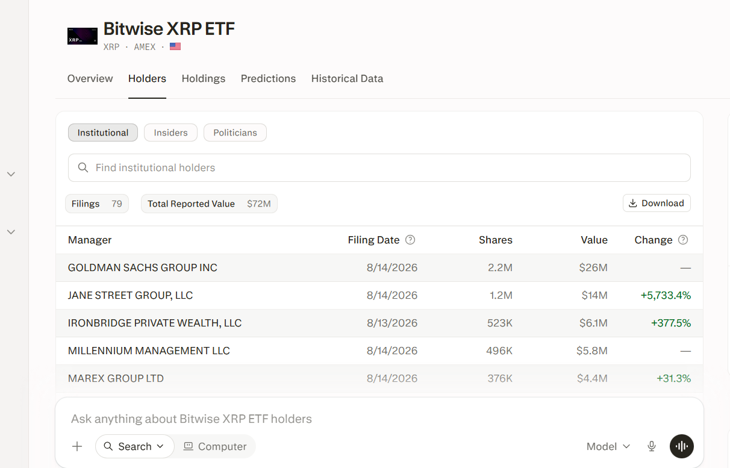Select the Insiders filter

(x=170, y=133)
